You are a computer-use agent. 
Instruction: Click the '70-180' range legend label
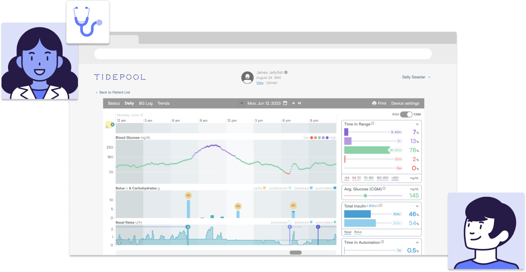point(369,178)
